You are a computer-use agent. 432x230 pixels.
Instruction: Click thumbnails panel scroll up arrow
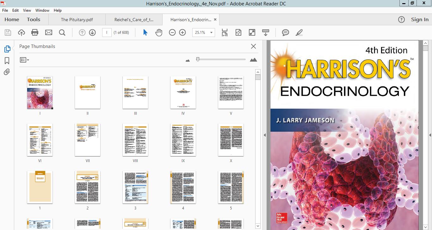pyautogui.click(x=258, y=72)
